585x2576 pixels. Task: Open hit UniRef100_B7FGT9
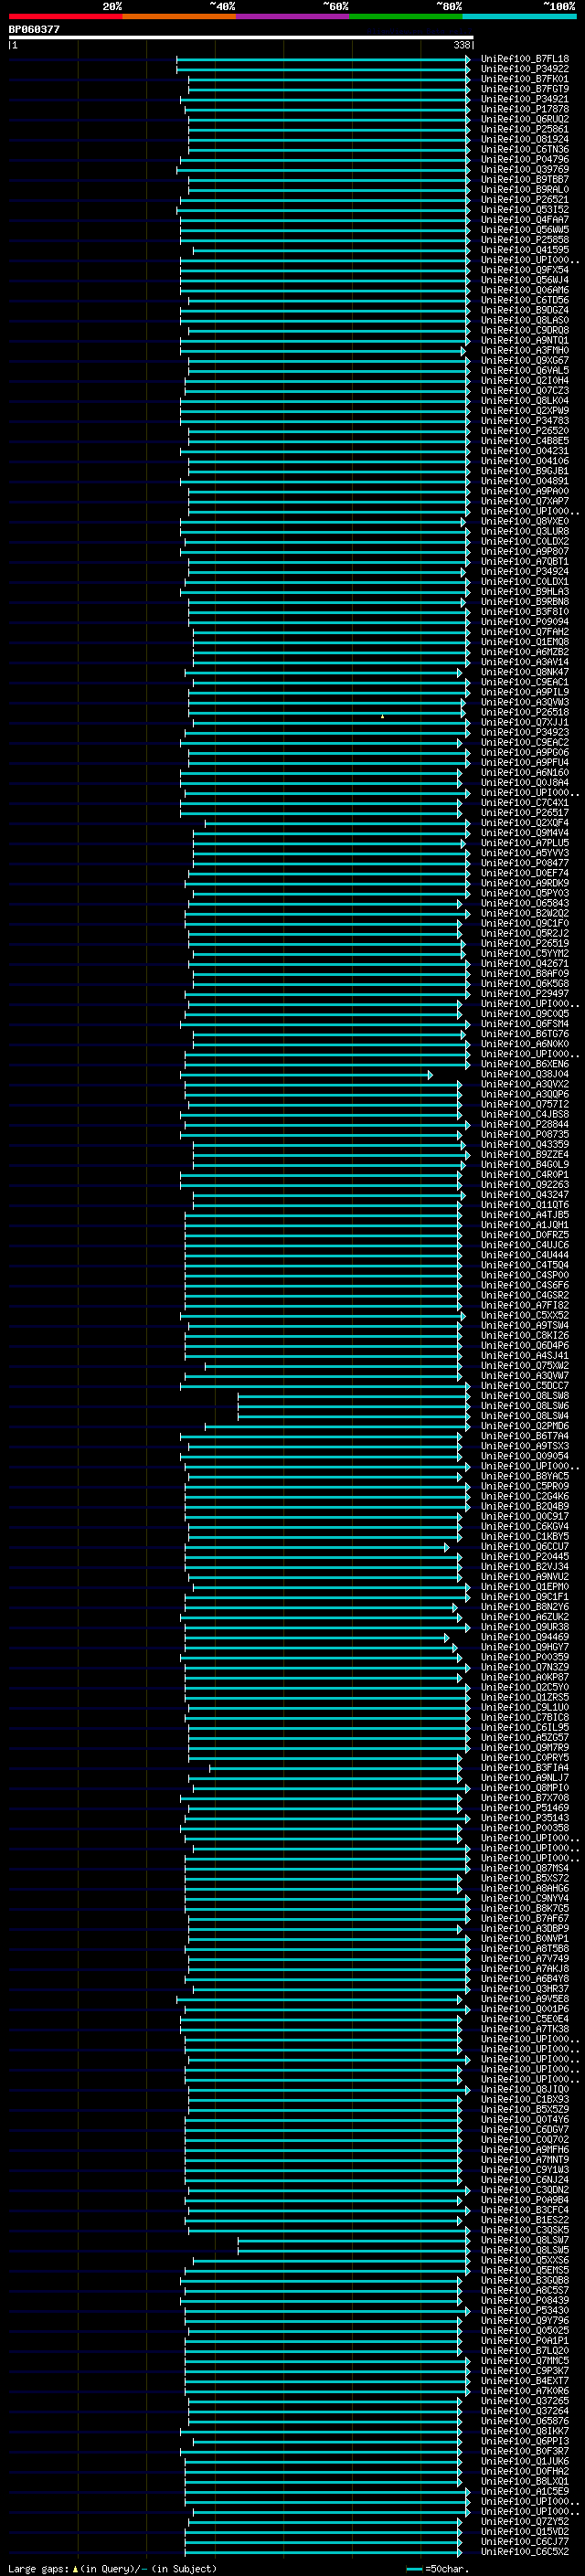[x=524, y=89]
